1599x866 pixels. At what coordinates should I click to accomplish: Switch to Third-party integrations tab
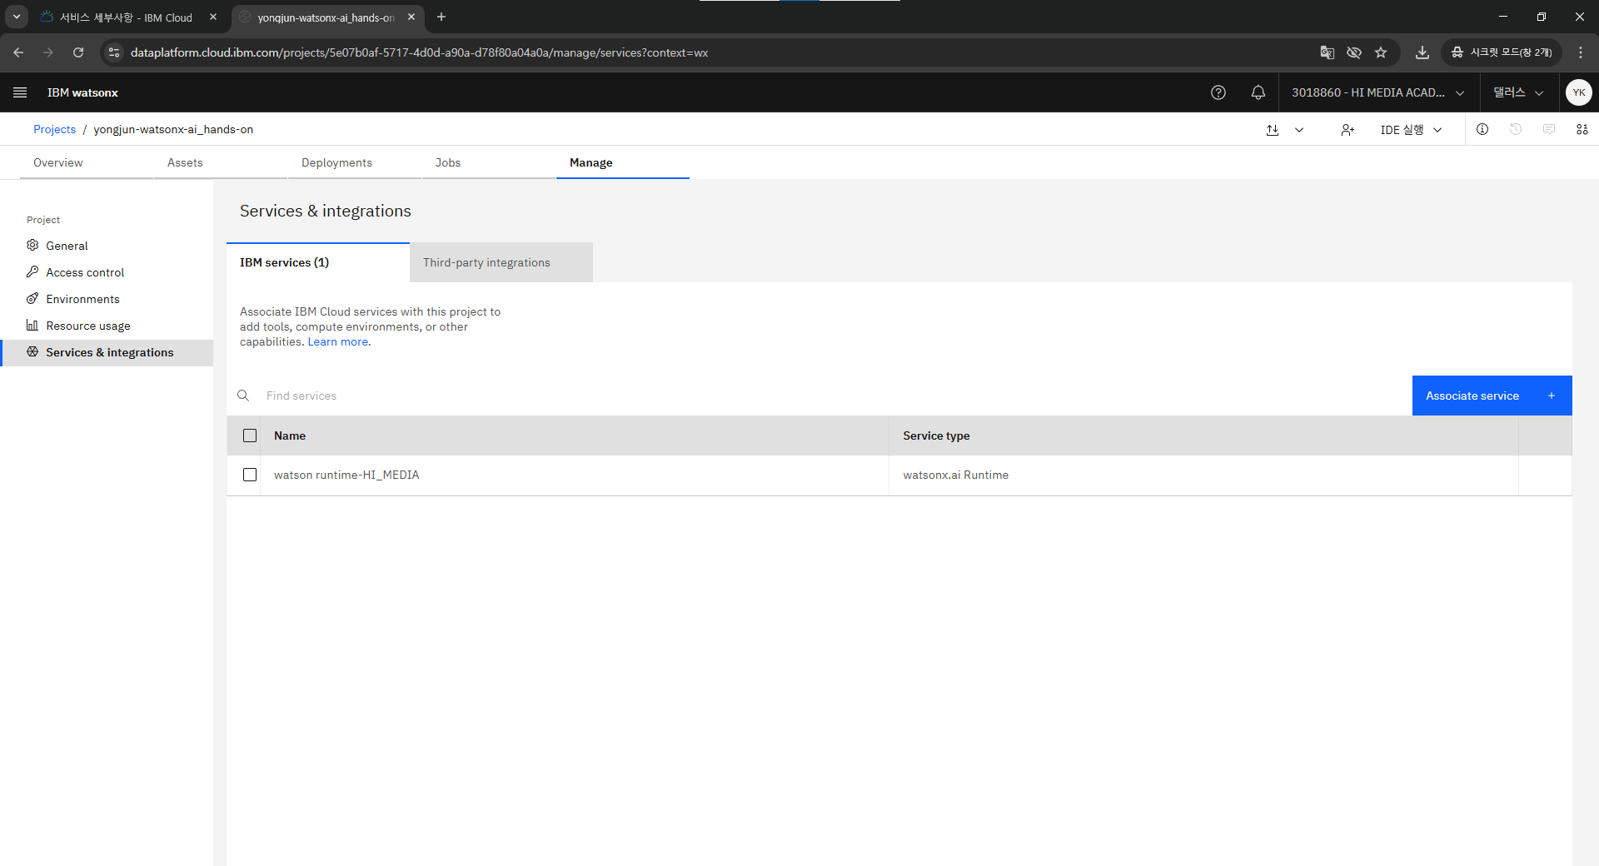click(501, 262)
